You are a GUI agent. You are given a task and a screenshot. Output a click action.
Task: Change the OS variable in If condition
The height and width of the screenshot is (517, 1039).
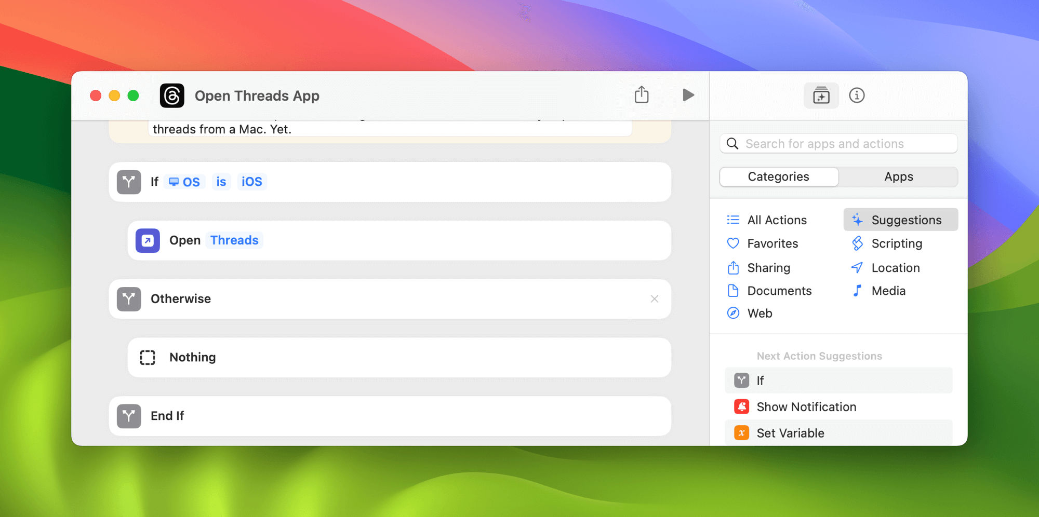tap(184, 182)
